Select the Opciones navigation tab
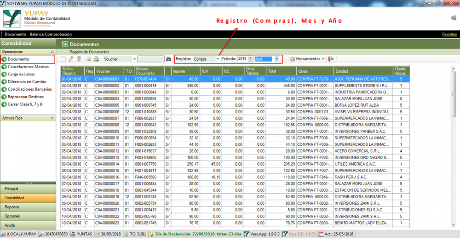This screenshot has height=241, width=460. point(28,216)
